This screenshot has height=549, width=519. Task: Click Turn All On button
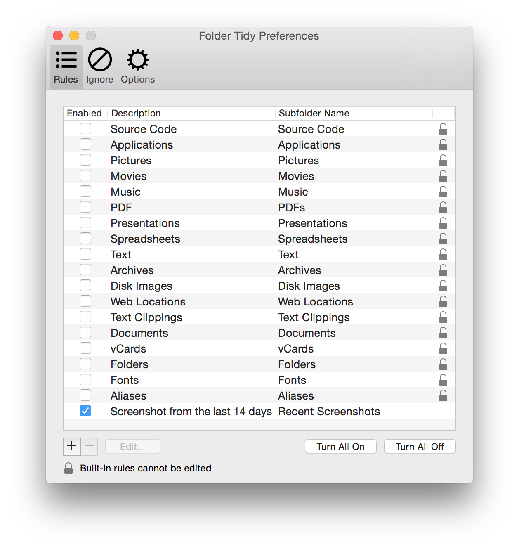(x=341, y=447)
